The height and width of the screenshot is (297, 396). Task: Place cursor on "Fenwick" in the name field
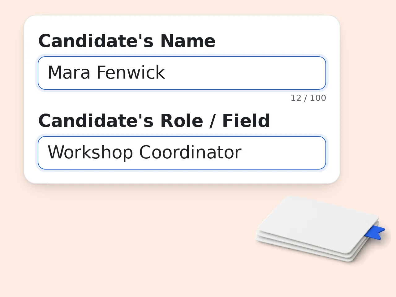pos(131,73)
